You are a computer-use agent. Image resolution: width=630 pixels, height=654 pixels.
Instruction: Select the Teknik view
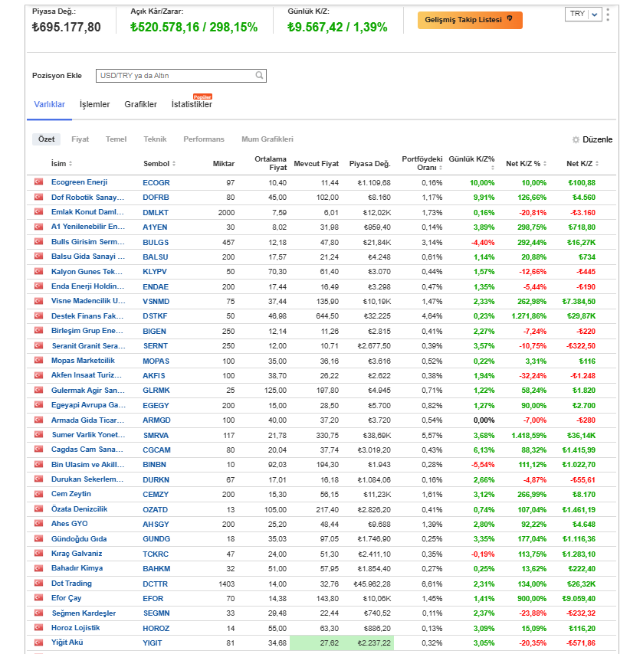[155, 139]
